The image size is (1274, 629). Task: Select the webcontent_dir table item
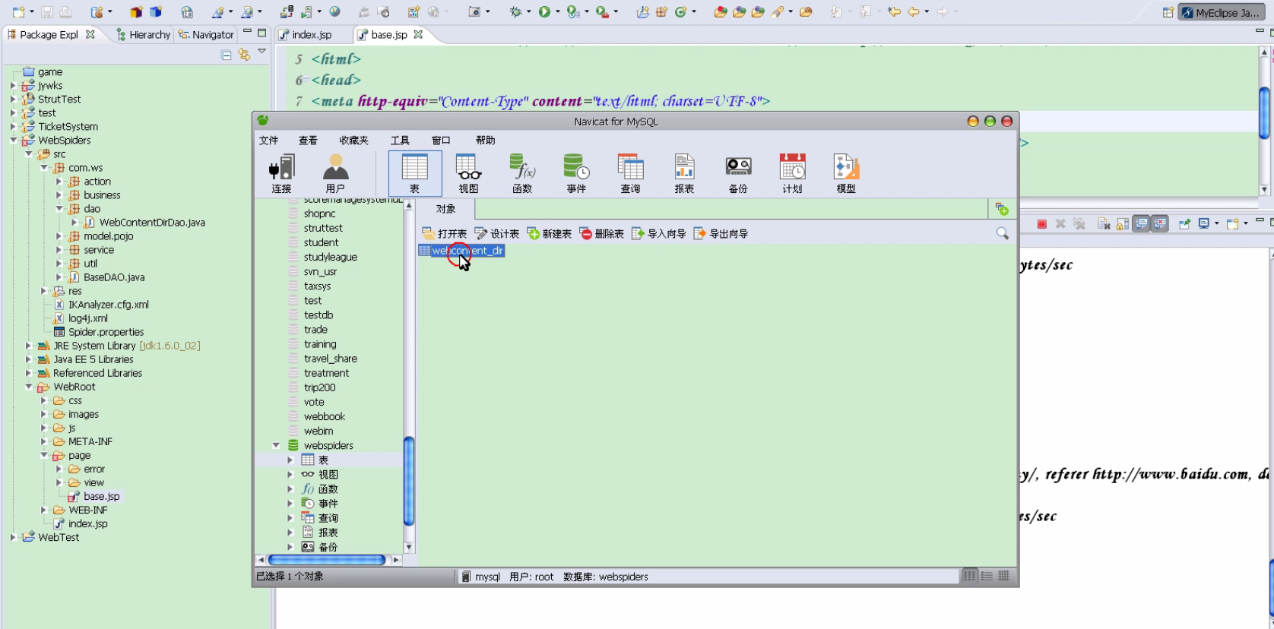coord(461,251)
